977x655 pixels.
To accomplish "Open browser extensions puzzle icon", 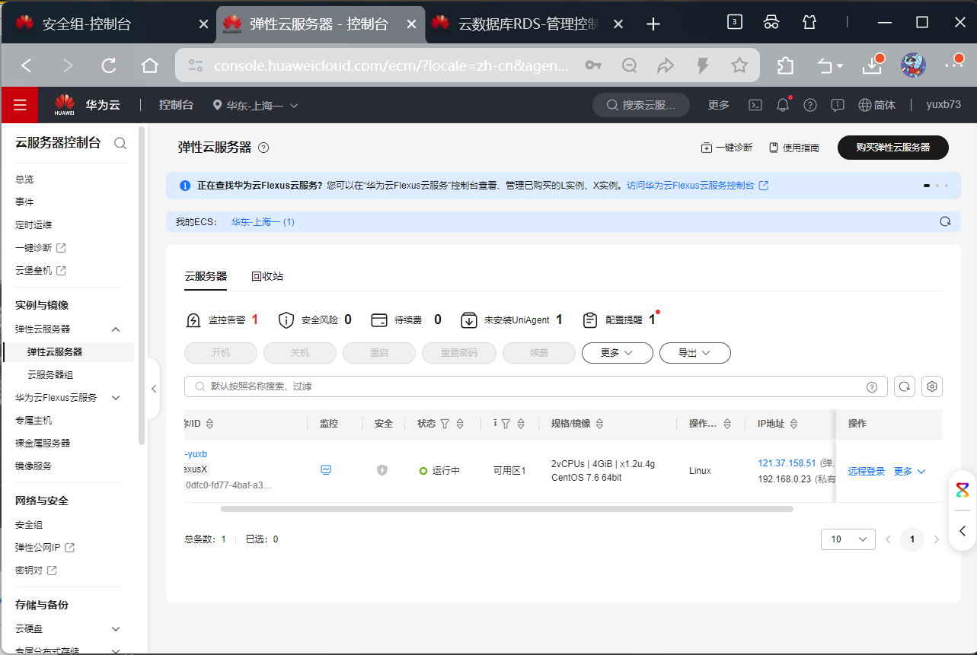I will (785, 65).
